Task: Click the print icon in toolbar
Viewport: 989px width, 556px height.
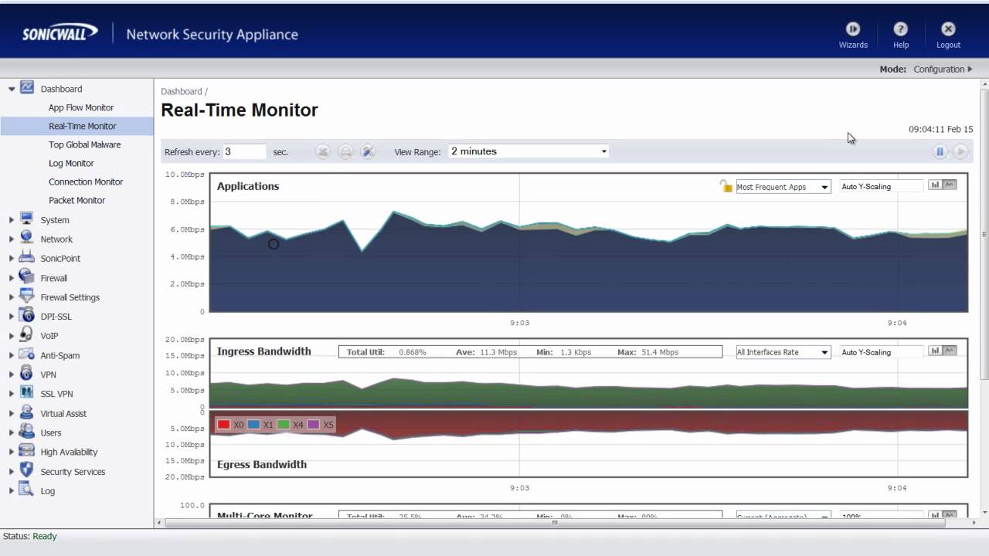Action: pyautogui.click(x=345, y=152)
